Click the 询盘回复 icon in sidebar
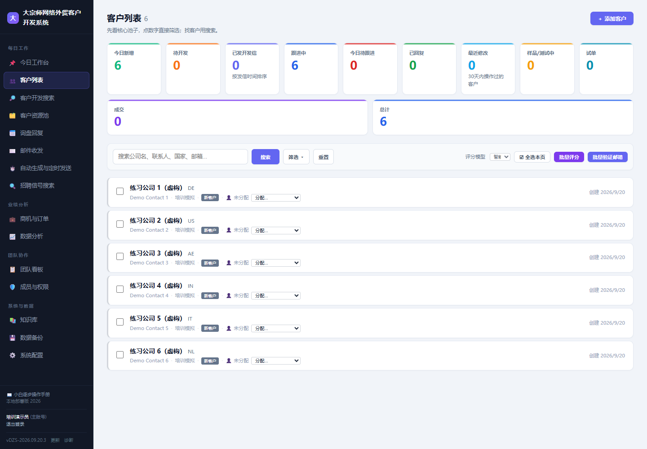 click(13, 133)
